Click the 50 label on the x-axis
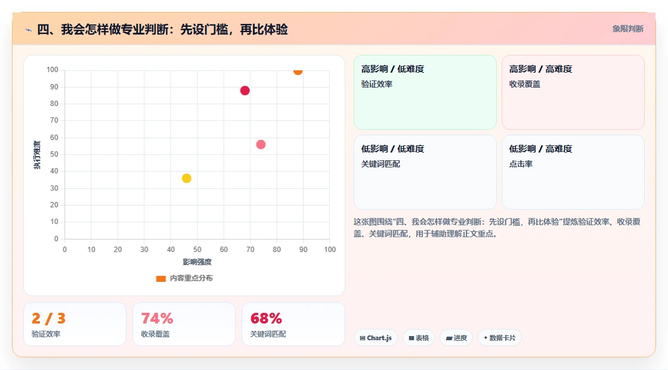 pyautogui.click(x=197, y=250)
